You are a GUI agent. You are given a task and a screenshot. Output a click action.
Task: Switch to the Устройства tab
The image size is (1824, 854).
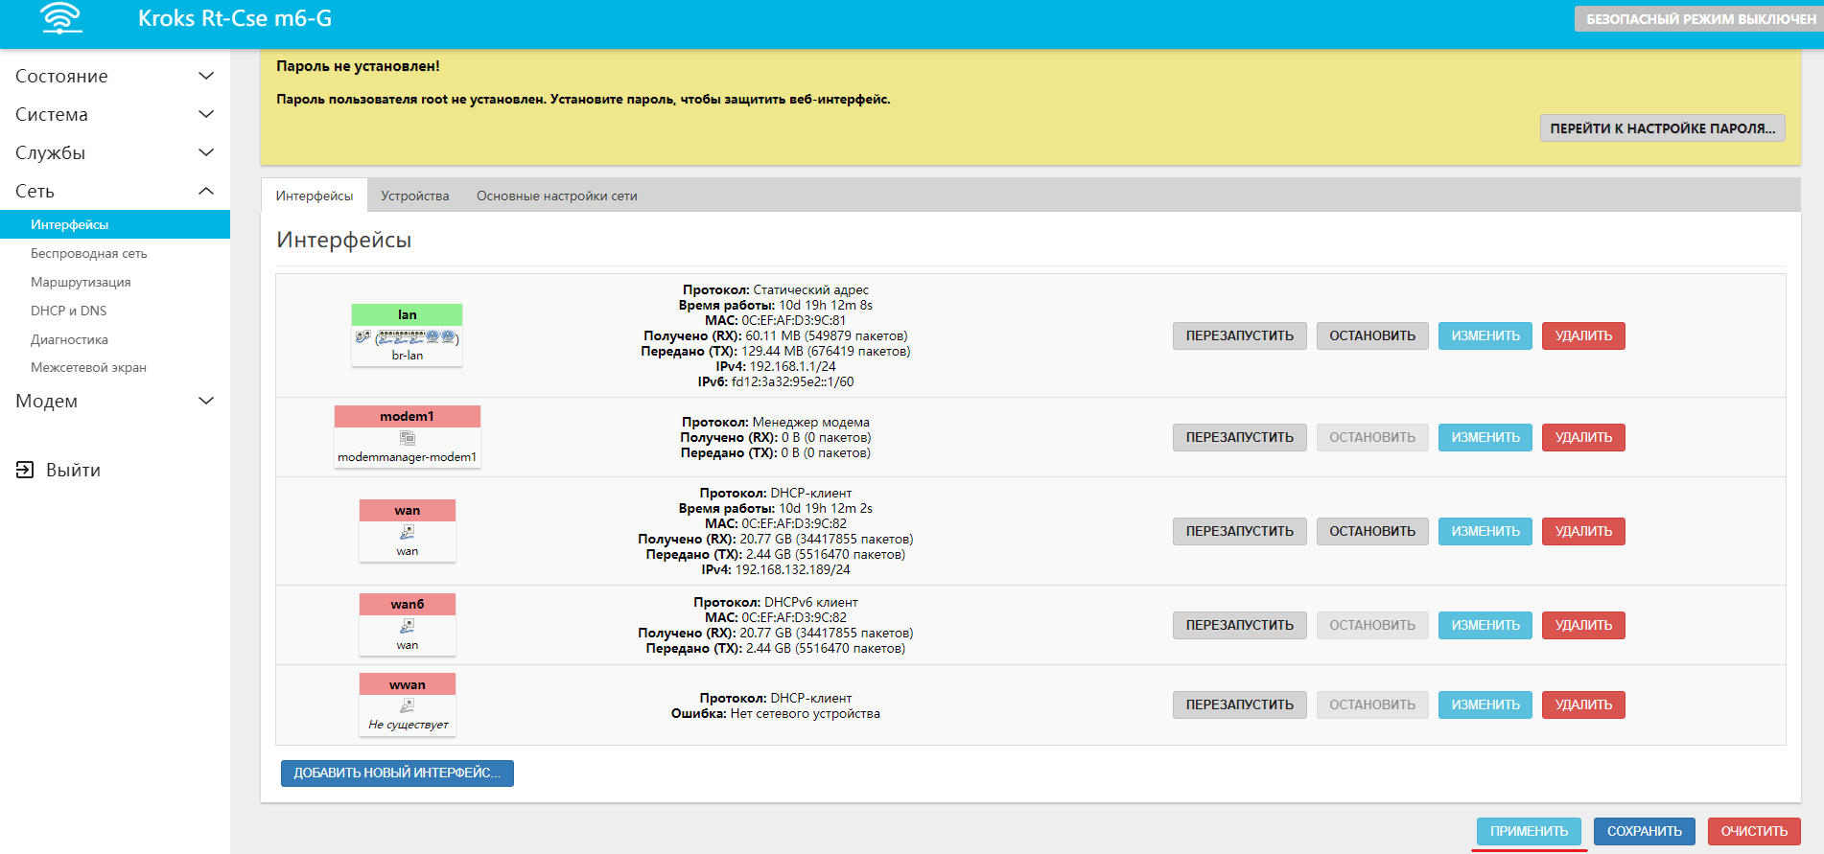coord(414,196)
